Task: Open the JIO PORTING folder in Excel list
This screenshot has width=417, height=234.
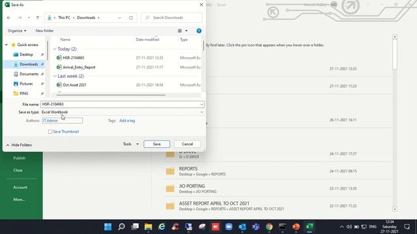Action: (278, 188)
